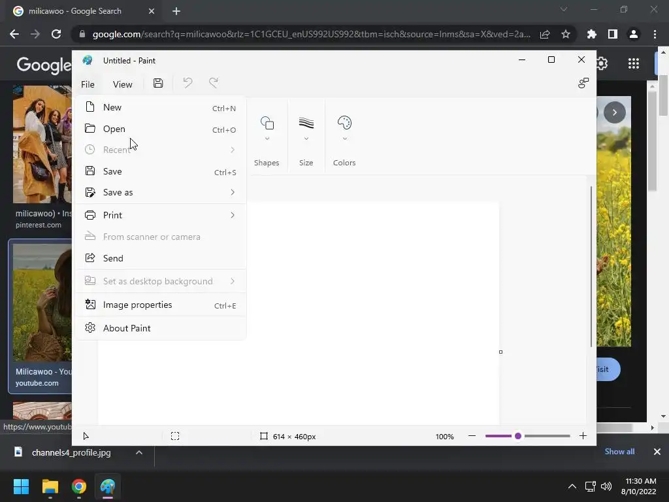Zoom out with the minus button
The image size is (669, 502).
[472, 436]
